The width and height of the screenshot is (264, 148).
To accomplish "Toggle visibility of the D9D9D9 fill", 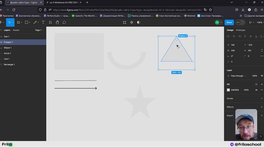I will click(256, 90).
